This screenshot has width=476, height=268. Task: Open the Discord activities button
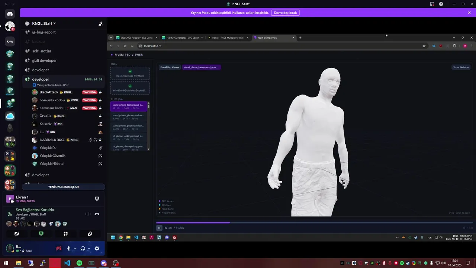tap(65, 234)
